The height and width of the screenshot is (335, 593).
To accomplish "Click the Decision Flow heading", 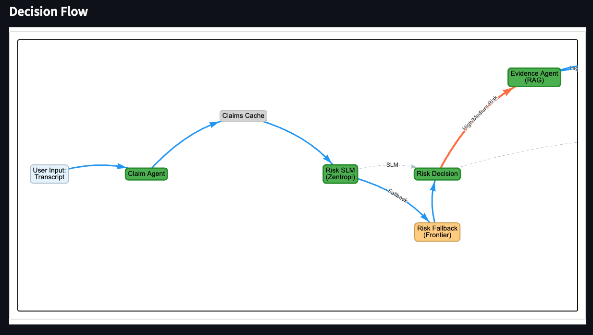I will point(49,12).
